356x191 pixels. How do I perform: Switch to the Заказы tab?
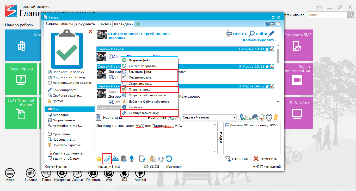105,24
